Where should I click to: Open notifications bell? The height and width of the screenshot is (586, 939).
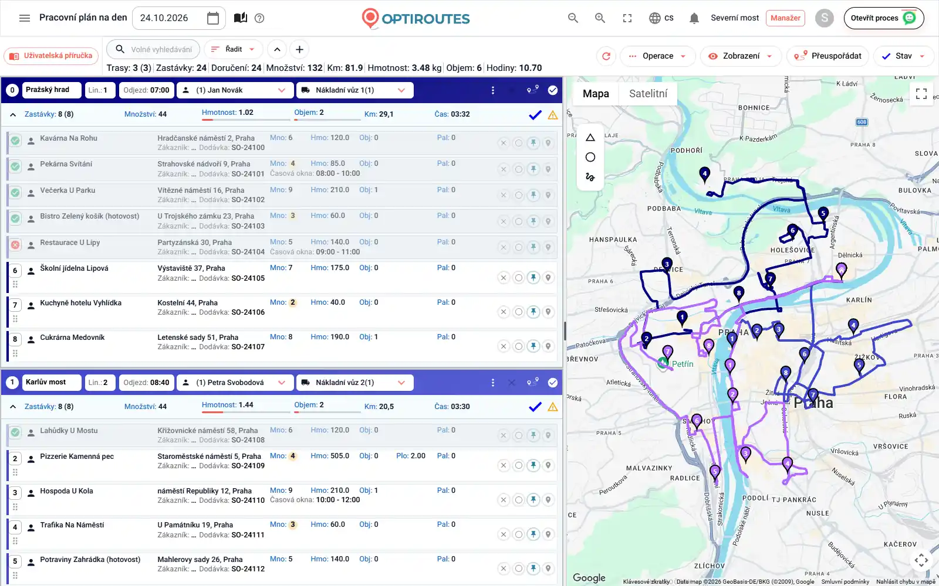click(x=694, y=18)
